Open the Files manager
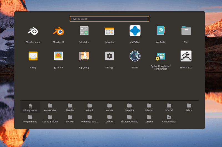Viewport: 222px width, 147px height. [x=186, y=34]
